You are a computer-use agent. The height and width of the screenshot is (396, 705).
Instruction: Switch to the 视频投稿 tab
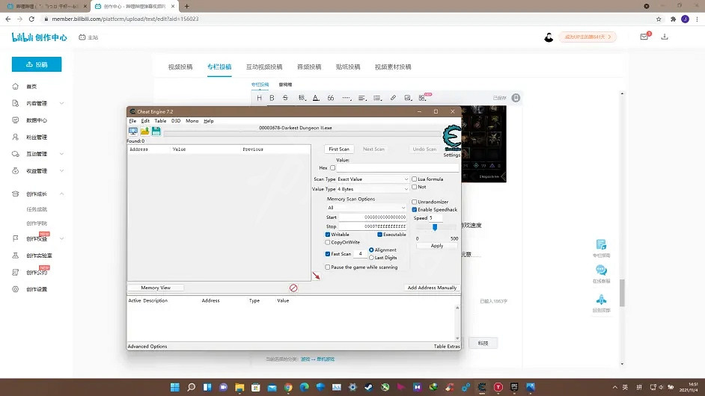(180, 66)
